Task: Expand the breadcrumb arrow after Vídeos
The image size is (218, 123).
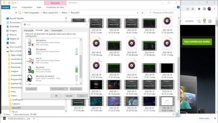Action: click(69, 13)
